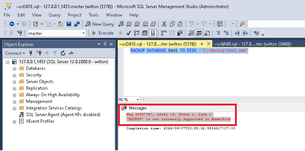Click the New Query button
The height and width of the screenshot is (151, 305).
point(100,24)
